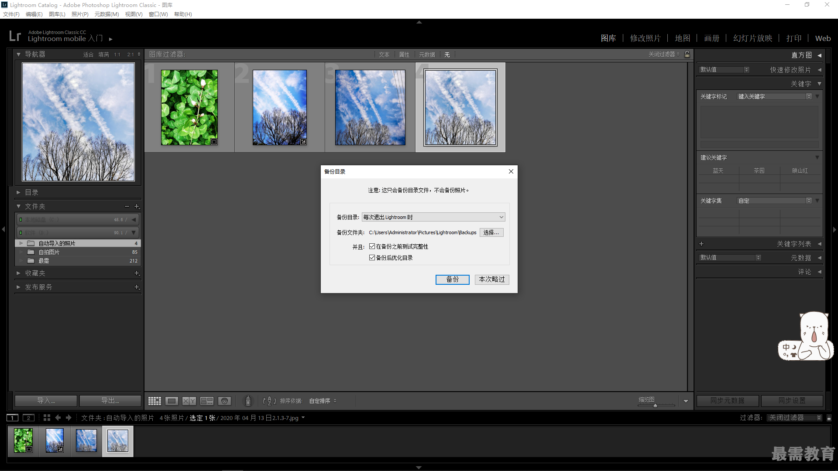This screenshot has height=471, width=838.
Task: Click the 导入... (Import) button
Action: click(46, 400)
